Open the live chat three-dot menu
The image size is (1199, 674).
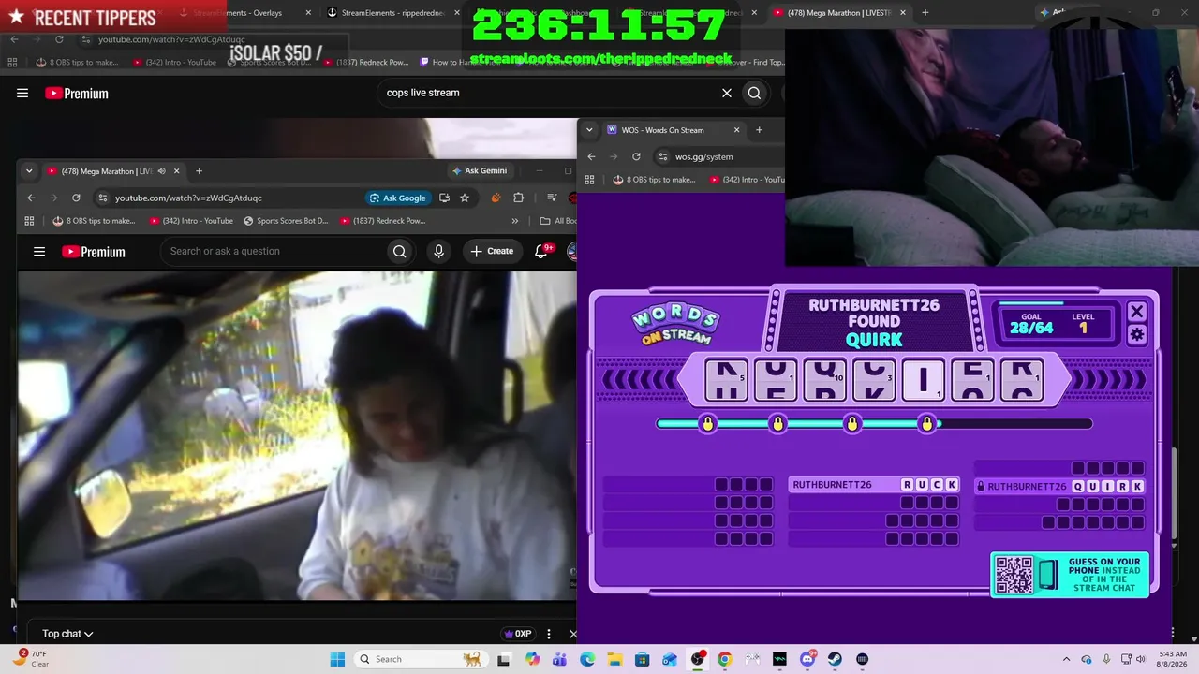(549, 634)
